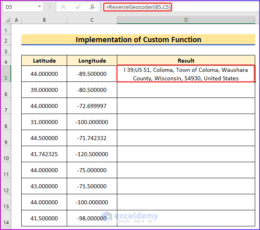Select latitude cell 43.000000
Screen dimensions: 260x230
pyautogui.click(x=44, y=186)
